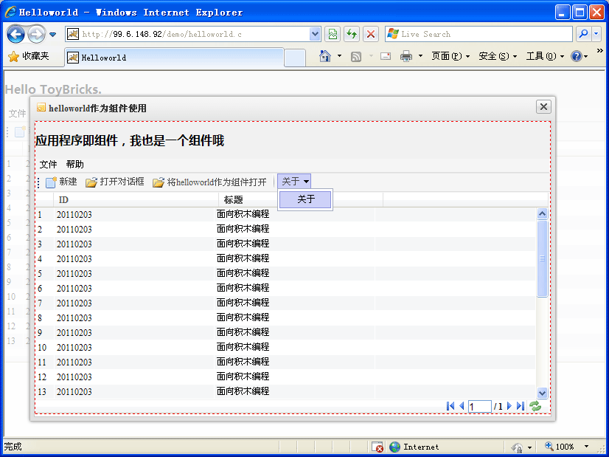
Task: Go to first page in grid pager
Action: tap(450, 406)
